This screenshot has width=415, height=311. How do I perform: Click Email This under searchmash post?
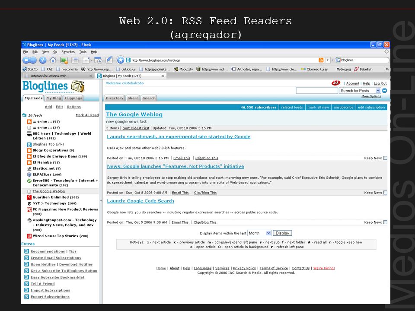182,158
